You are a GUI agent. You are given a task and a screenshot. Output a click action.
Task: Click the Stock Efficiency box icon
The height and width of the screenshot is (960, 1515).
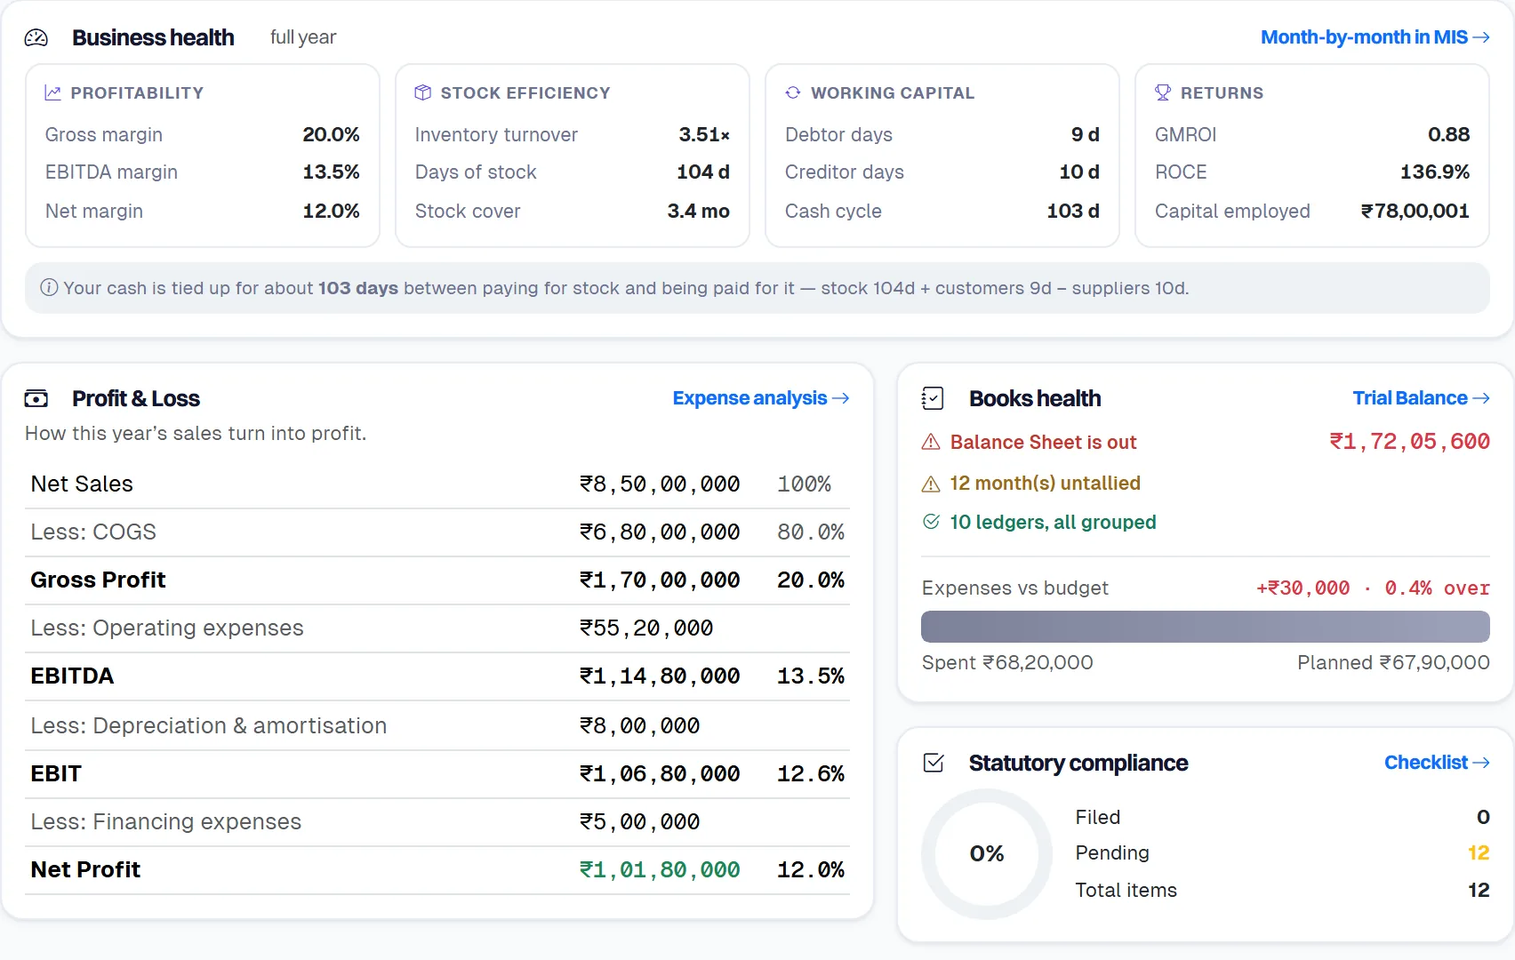click(423, 92)
